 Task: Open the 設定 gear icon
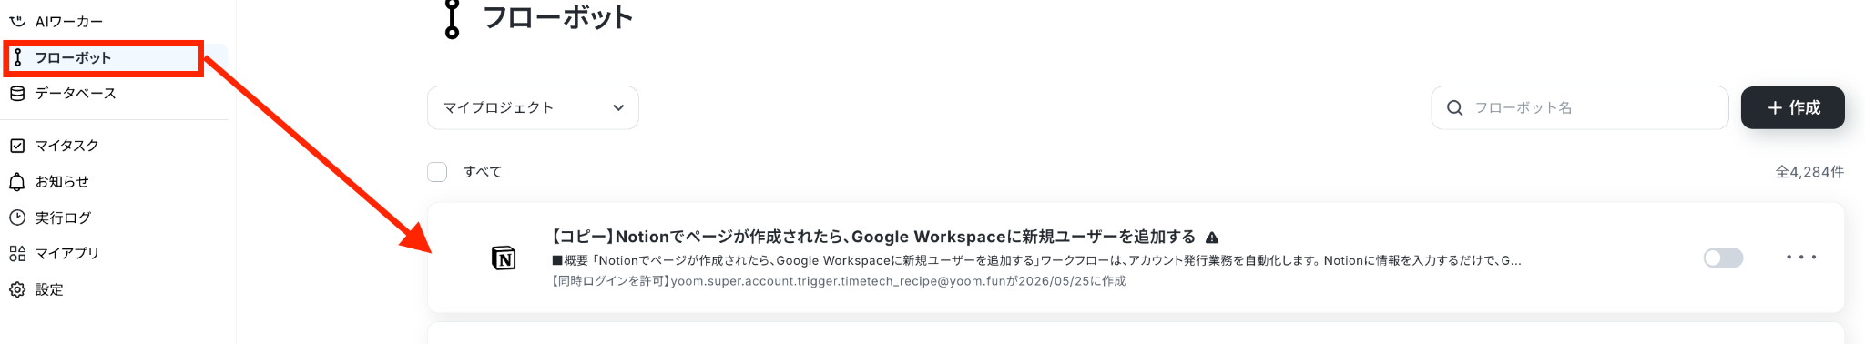[x=17, y=289]
